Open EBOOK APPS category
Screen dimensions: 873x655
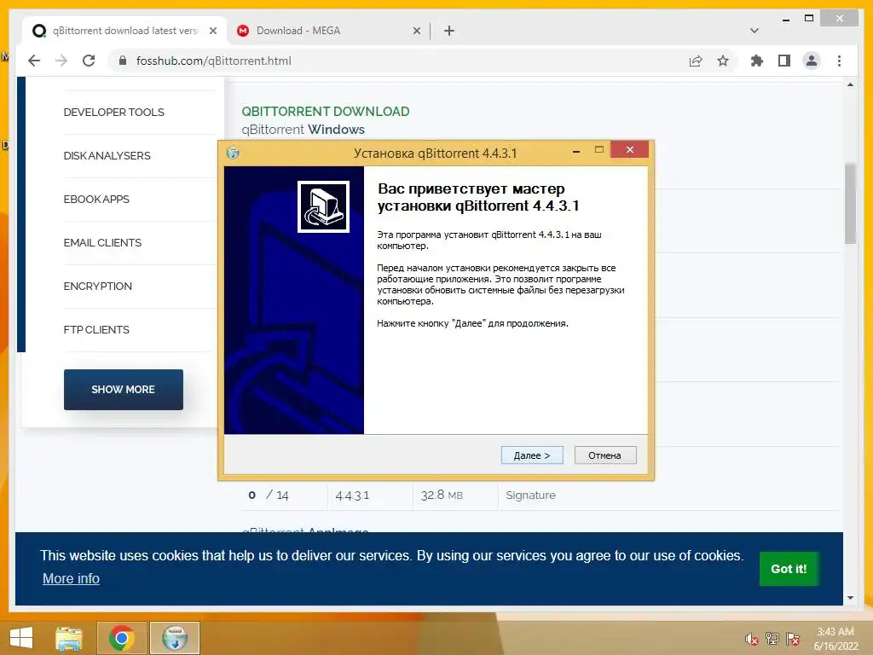click(x=96, y=199)
